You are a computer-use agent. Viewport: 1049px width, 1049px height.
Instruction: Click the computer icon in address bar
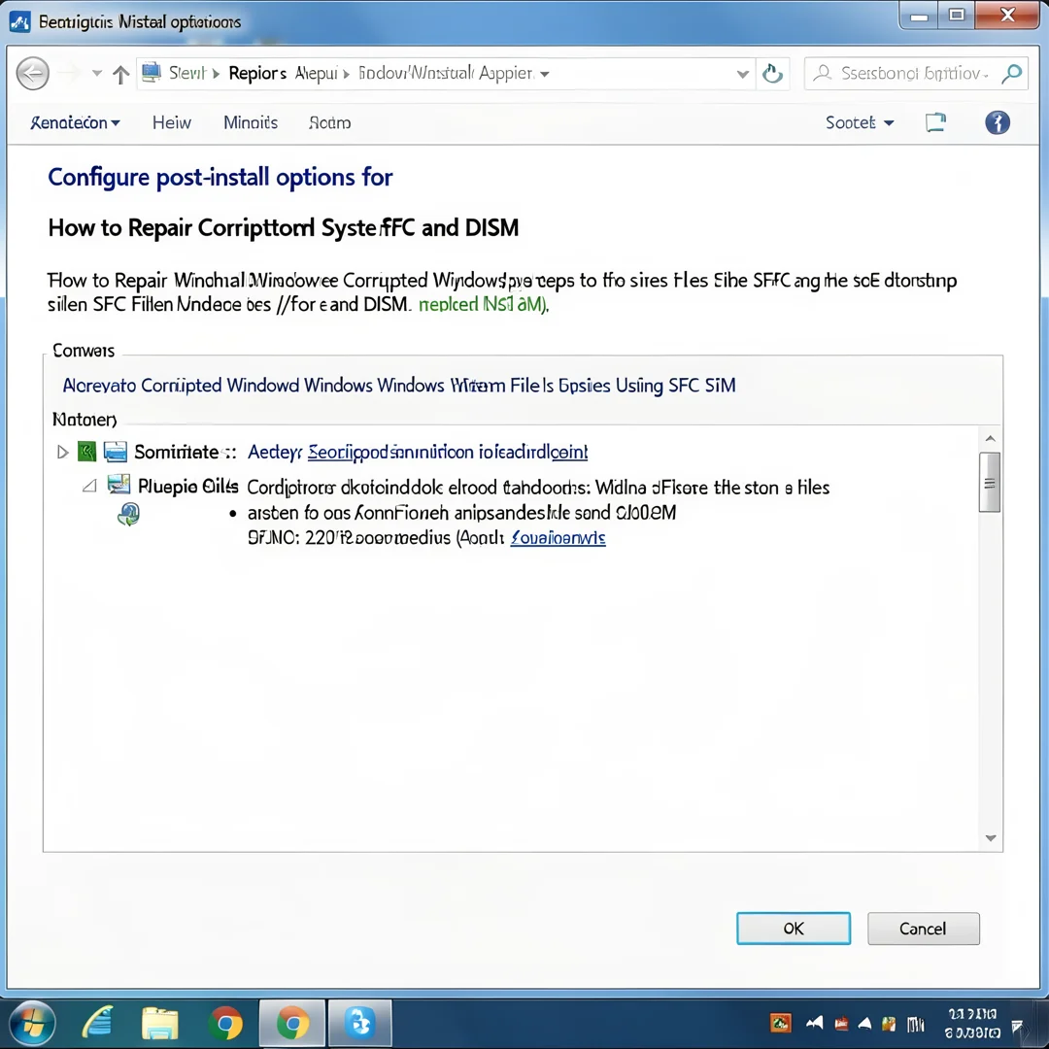click(x=152, y=72)
